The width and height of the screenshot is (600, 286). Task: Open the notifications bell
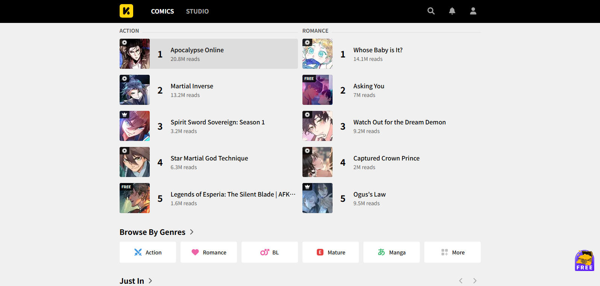click(x=452, y=11)
